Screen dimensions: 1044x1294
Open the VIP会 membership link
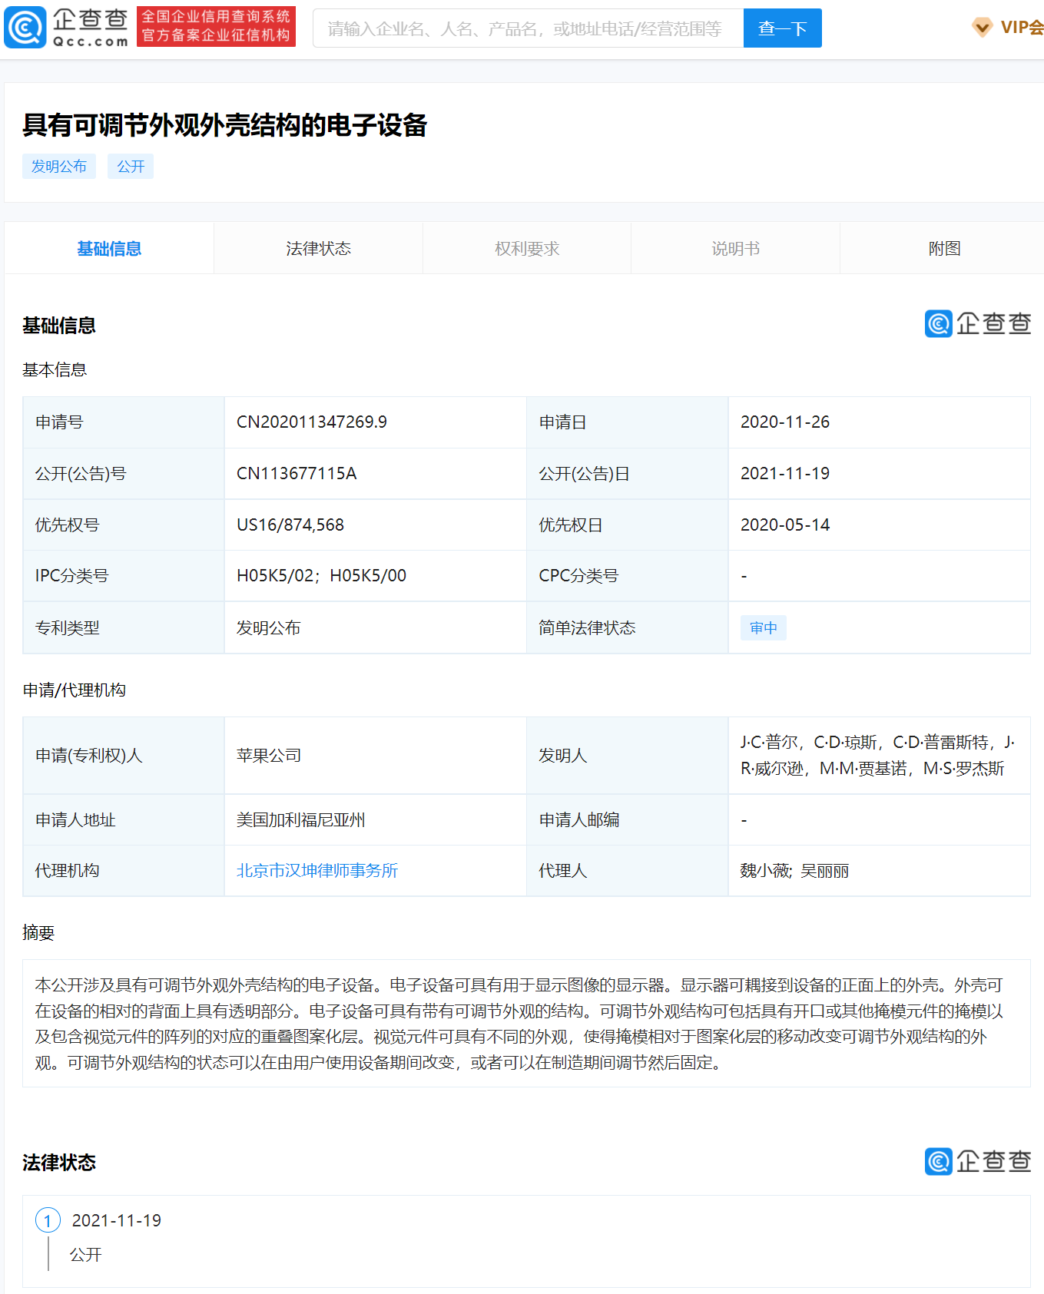[1022, 28]
